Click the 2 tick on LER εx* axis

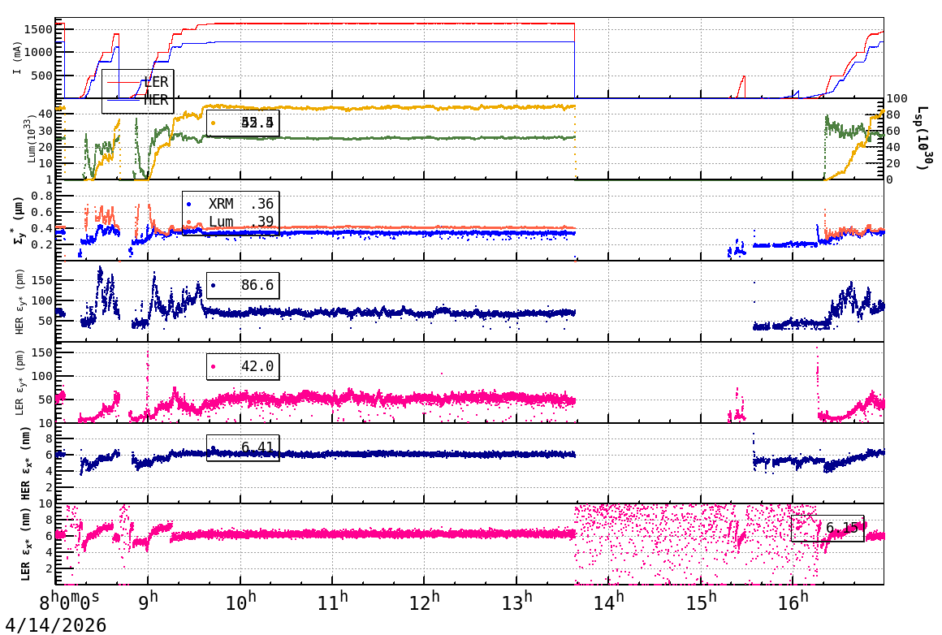tap(50, 568)
